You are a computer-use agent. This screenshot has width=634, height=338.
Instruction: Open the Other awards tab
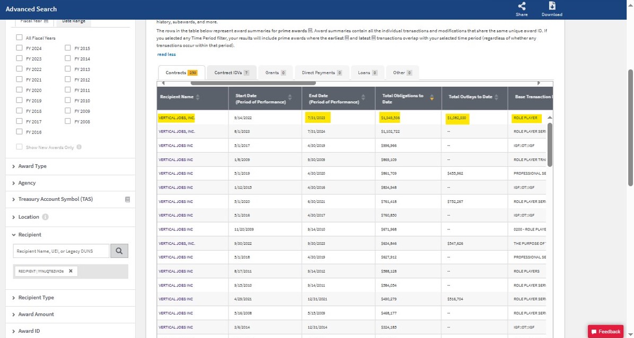(402, 73)
